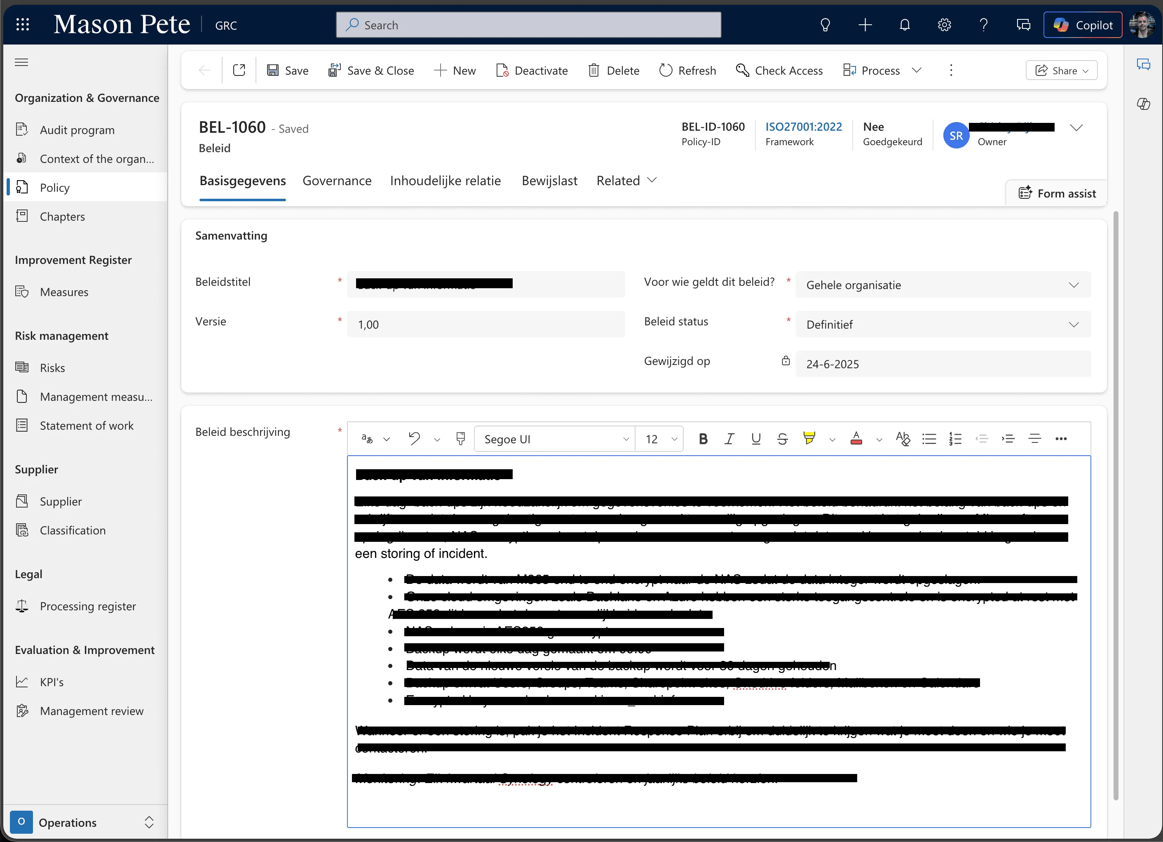Toggle italic formatting in the editor
1163x842 pixels.
[729, 439]
